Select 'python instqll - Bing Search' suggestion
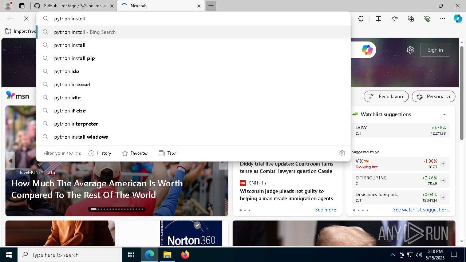This screenshot has height=262, width=466. [193, 32]
